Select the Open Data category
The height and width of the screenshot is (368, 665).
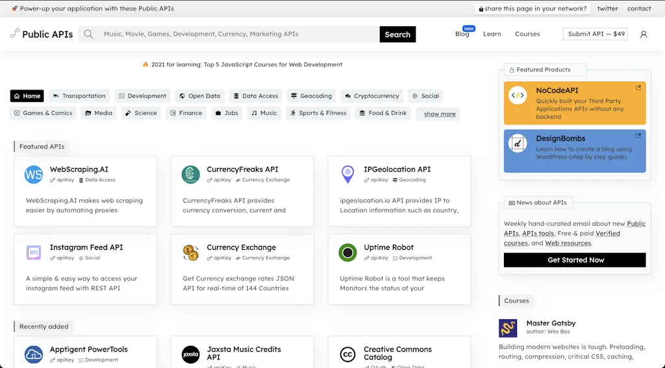(199, 96)
